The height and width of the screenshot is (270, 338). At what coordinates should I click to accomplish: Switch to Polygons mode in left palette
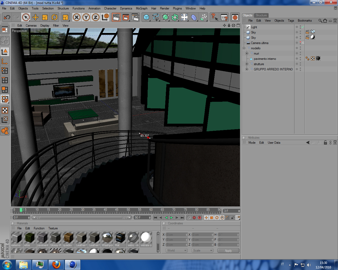pos(5,90)
